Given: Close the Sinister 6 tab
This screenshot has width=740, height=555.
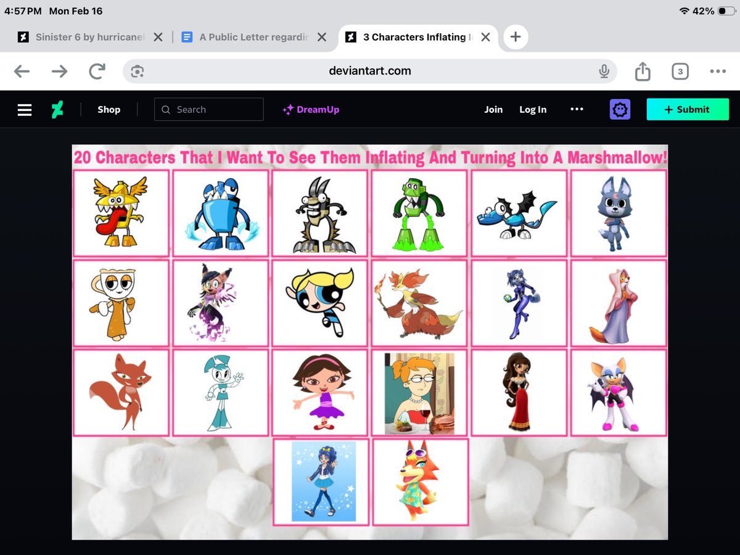Looking at the screenshot, I should coord(158,37).
